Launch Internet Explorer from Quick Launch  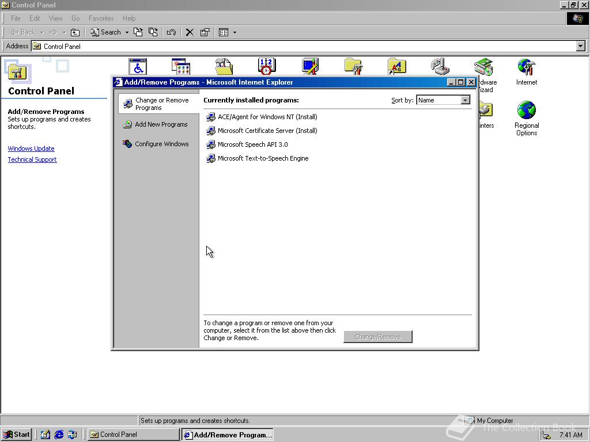point(59,435)
